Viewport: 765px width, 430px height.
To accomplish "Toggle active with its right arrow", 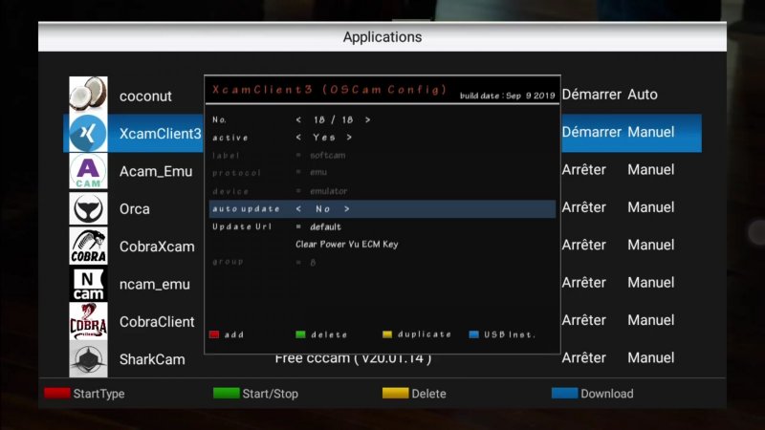I will [x=349, y=138].
